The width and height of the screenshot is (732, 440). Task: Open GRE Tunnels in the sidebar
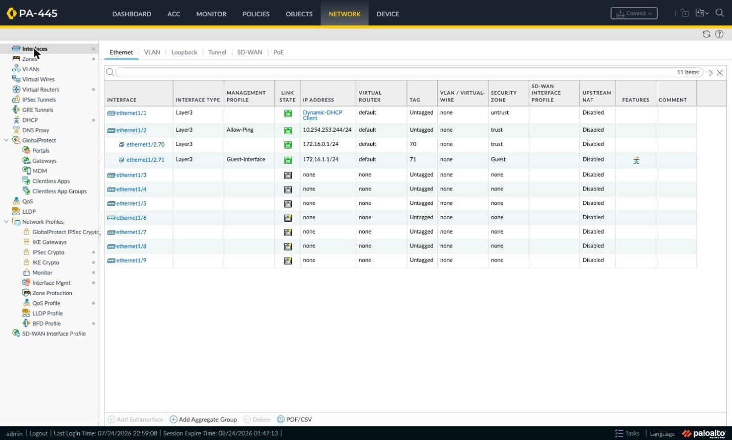[37, 110]
